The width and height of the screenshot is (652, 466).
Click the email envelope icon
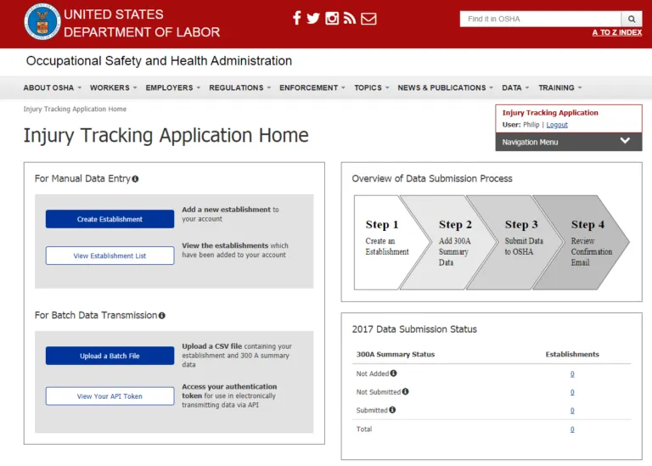(368, 19)
